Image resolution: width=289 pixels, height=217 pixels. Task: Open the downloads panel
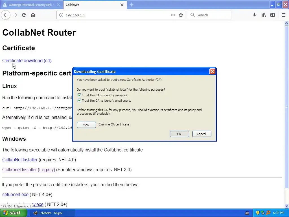tap(255, 15)
